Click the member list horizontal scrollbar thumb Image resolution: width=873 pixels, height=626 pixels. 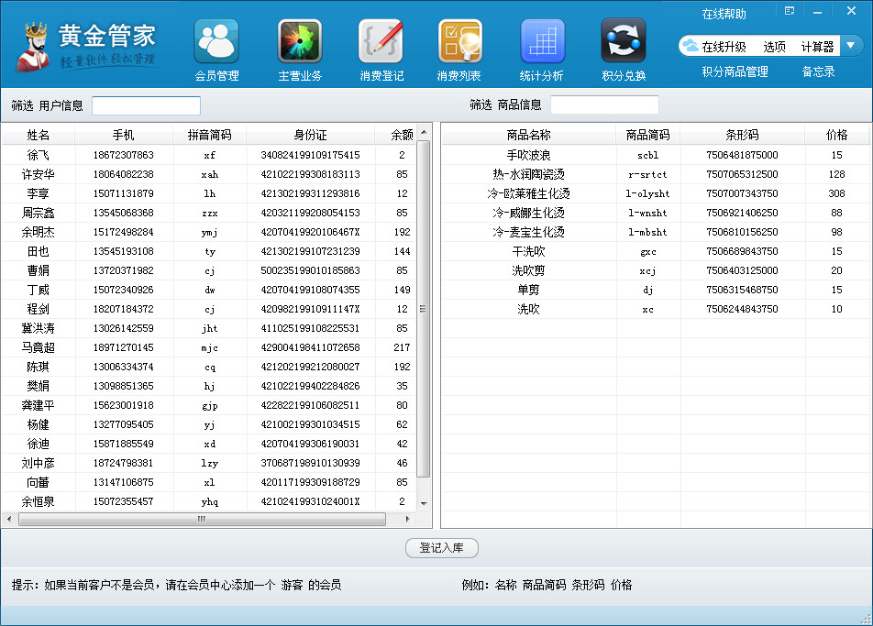pyautogui.click(x=202, y=519)
